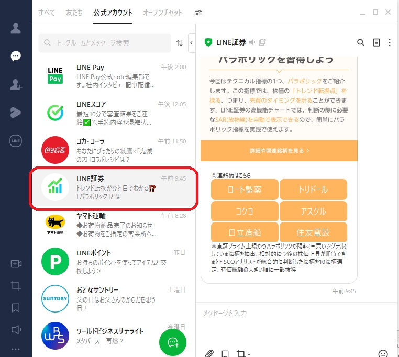
Task: Click the 住友電設 stock button
Action: pos(313,232)
